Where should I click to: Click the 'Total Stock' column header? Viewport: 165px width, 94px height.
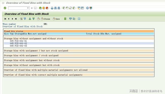click(93, 34)
